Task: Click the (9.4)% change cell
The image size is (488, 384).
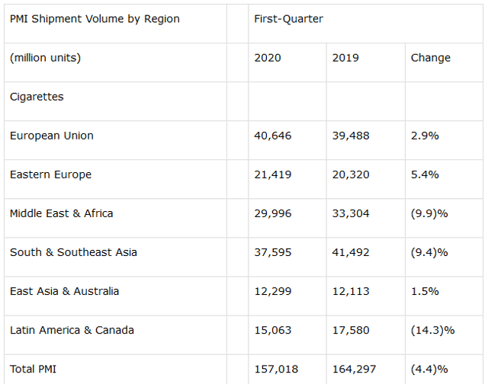Action: point(429,252)
